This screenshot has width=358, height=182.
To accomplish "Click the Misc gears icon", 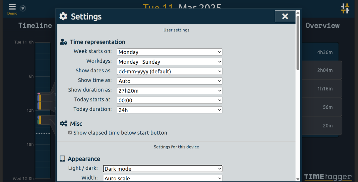I will pos(63,124).
